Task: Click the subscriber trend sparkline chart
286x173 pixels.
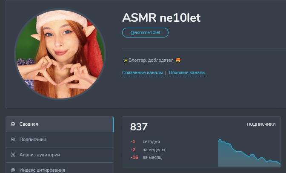Action: point(249,153)
